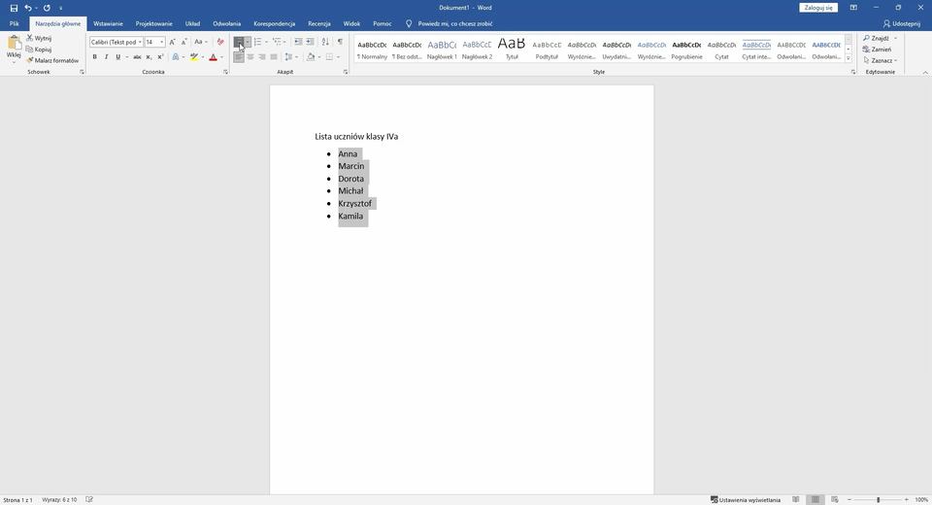Click the Zaloguj się button
This screenshot has width=932, height=505.
pos(817,8)
